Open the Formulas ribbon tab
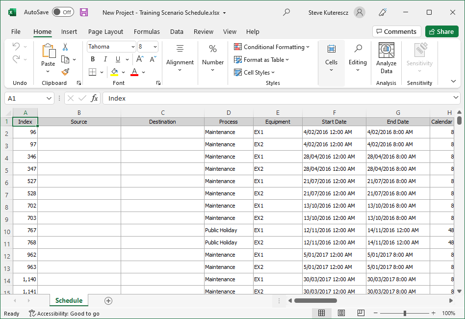 [147, 31]
